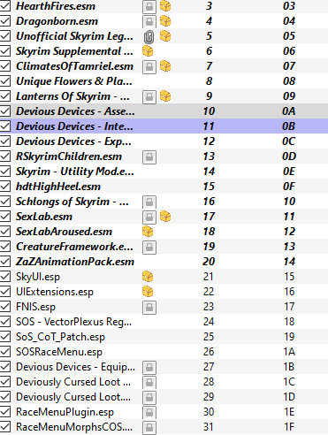Screen dimensions: 328x435
Task: Click the lock icon on priority 28 Deviously Cursed Loot
Action: [x=149, y=382]
